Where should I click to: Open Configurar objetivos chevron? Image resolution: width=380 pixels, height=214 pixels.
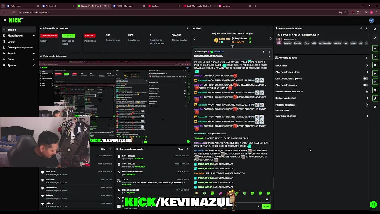pos(367,116)
